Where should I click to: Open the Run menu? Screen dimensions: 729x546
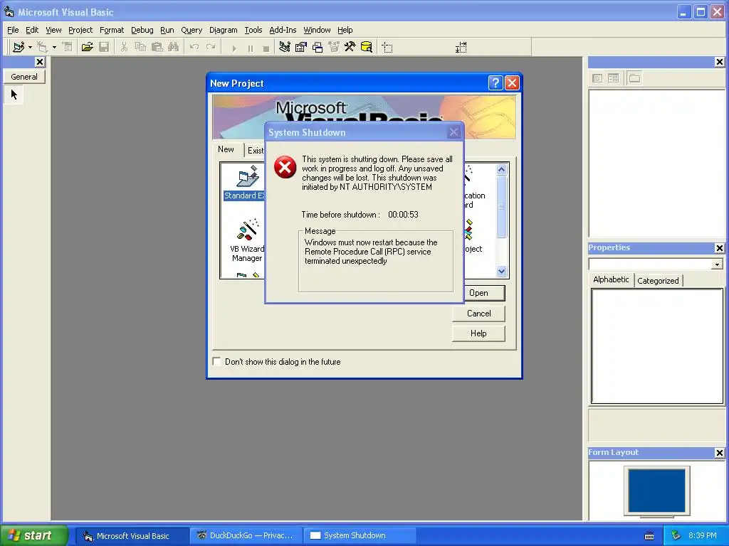point(167,30)
